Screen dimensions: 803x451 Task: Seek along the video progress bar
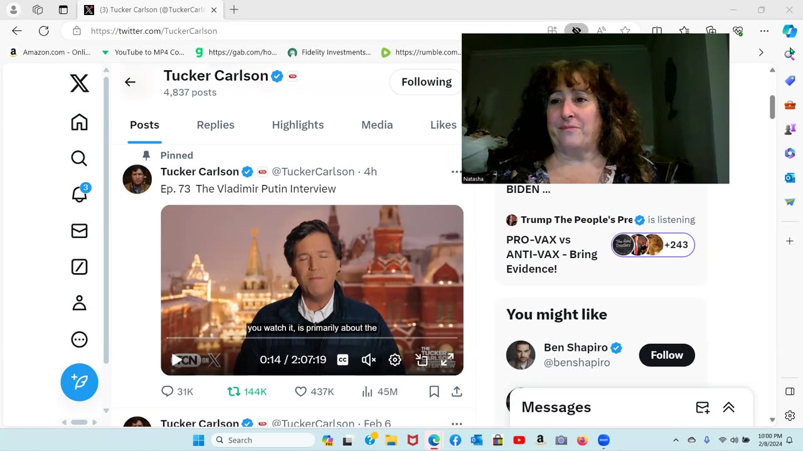click(312, 338)
